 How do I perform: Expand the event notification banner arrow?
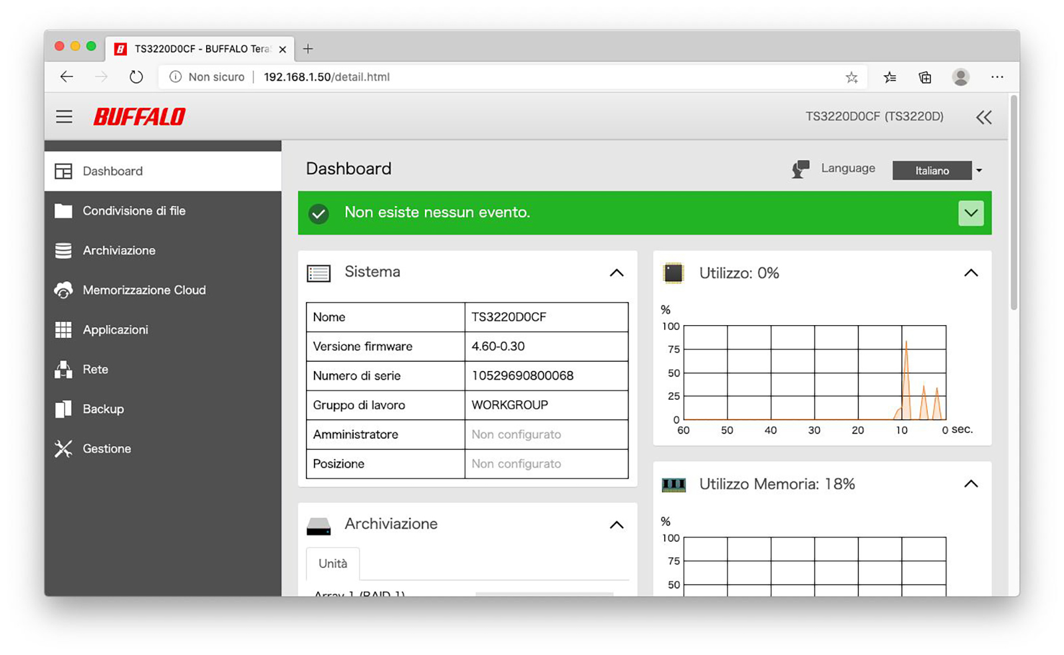point(971,213)
